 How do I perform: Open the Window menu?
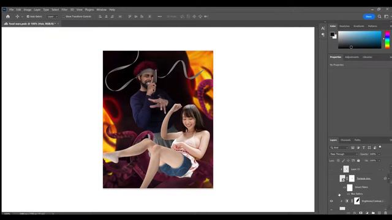point(101,10)
